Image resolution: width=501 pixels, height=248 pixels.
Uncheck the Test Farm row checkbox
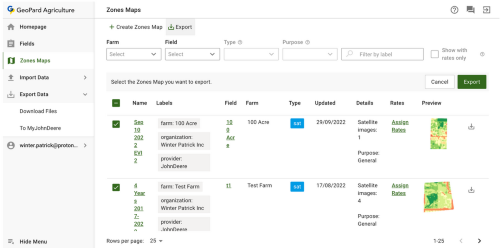pos(116,187)
